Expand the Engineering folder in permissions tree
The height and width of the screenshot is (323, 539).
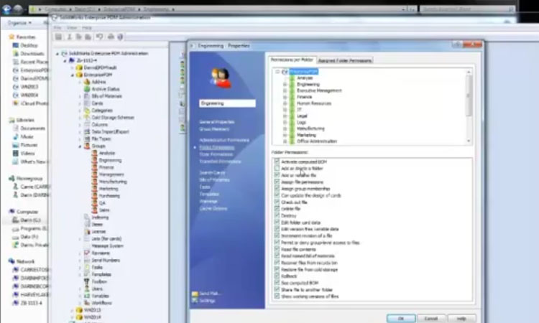[285, 84]
